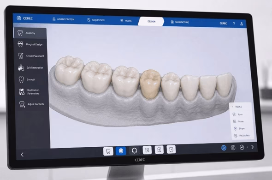This screenshot has width=272, height=180.
Task: Click the circular ring view button in bottom toolbar
Action: click(x=135, y=150)
